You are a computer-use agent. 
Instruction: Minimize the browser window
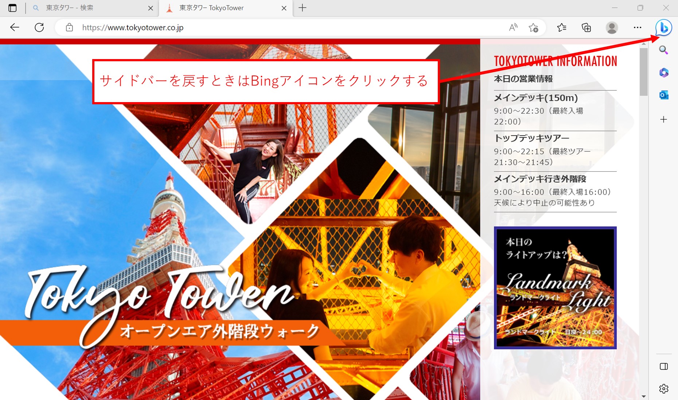(615, 8)
